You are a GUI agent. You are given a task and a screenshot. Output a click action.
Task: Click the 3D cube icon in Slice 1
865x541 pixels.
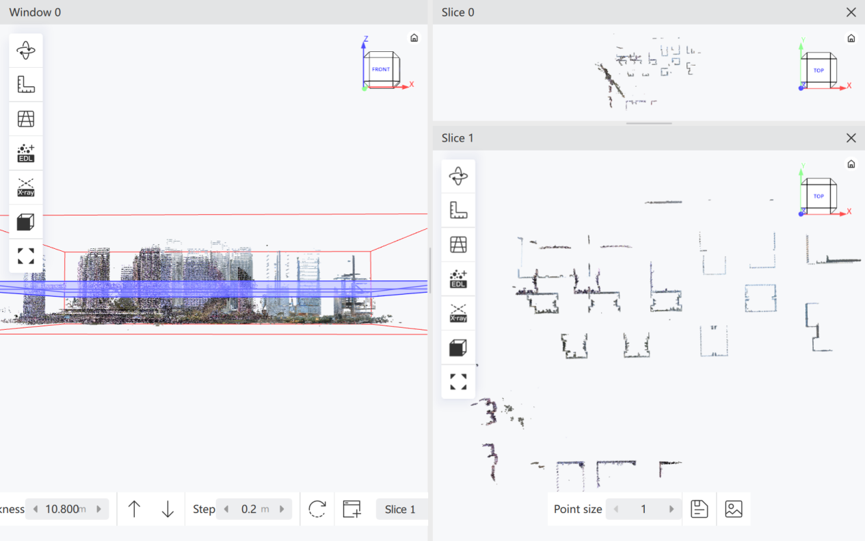[458, 347]
